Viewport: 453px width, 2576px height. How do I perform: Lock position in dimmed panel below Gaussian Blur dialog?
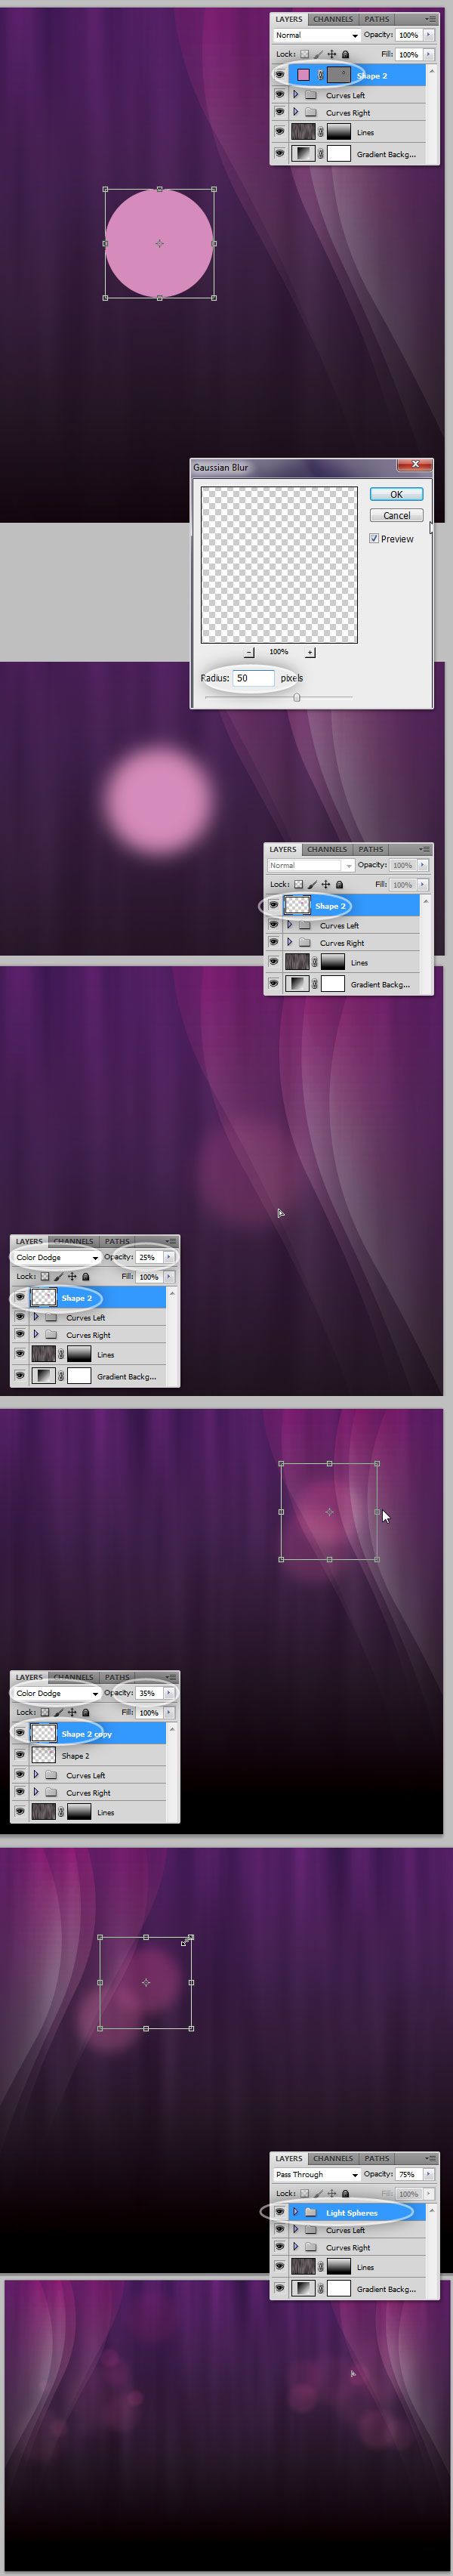pos(326,884)
